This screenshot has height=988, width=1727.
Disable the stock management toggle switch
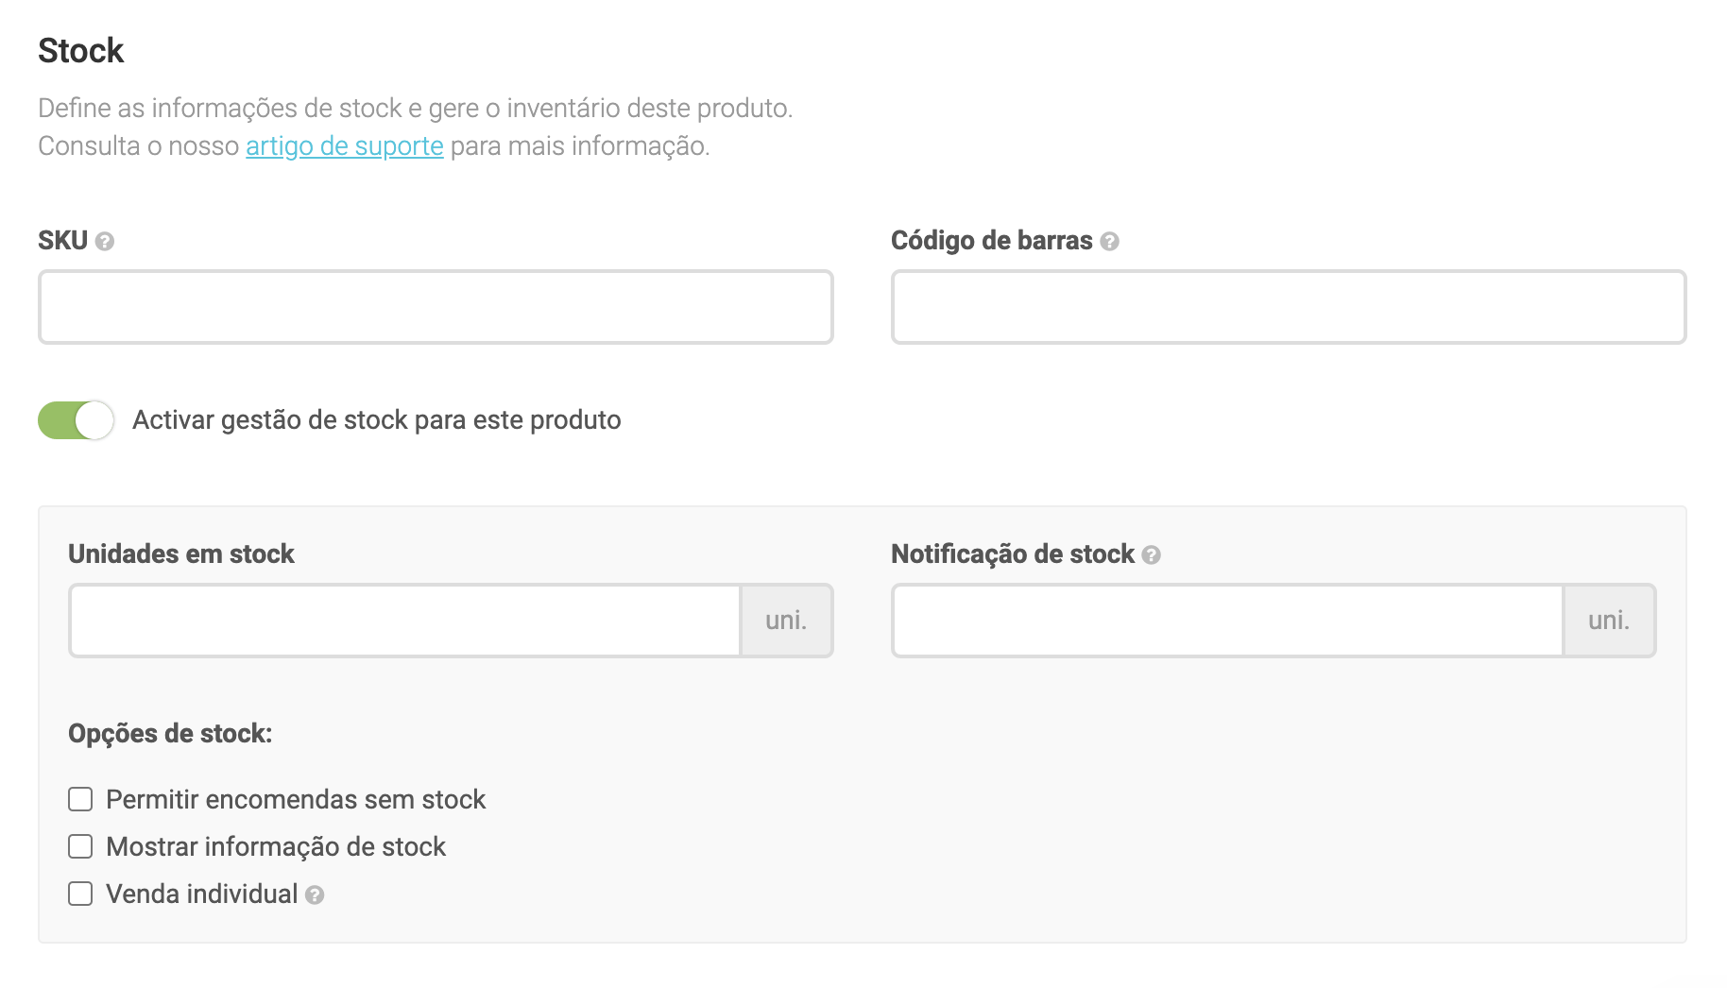click(76, 420)
